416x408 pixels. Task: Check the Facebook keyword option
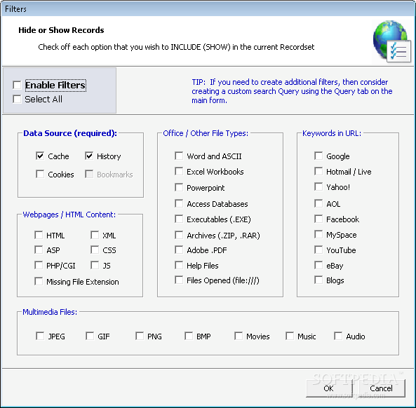tap(318, 219)
